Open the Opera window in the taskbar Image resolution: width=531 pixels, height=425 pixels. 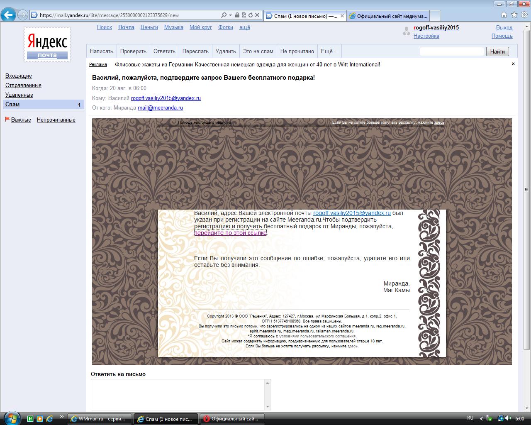coord(231,419)
